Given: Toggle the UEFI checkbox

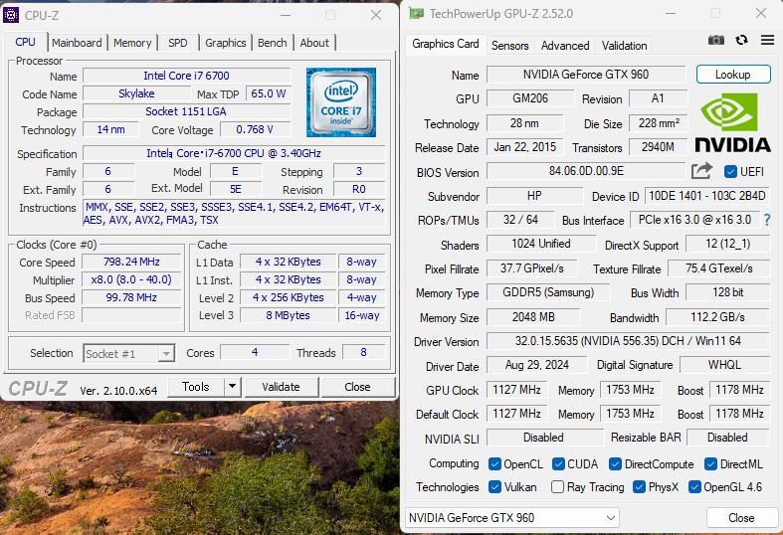Looking at the screenshot, I should click(730, 172).
